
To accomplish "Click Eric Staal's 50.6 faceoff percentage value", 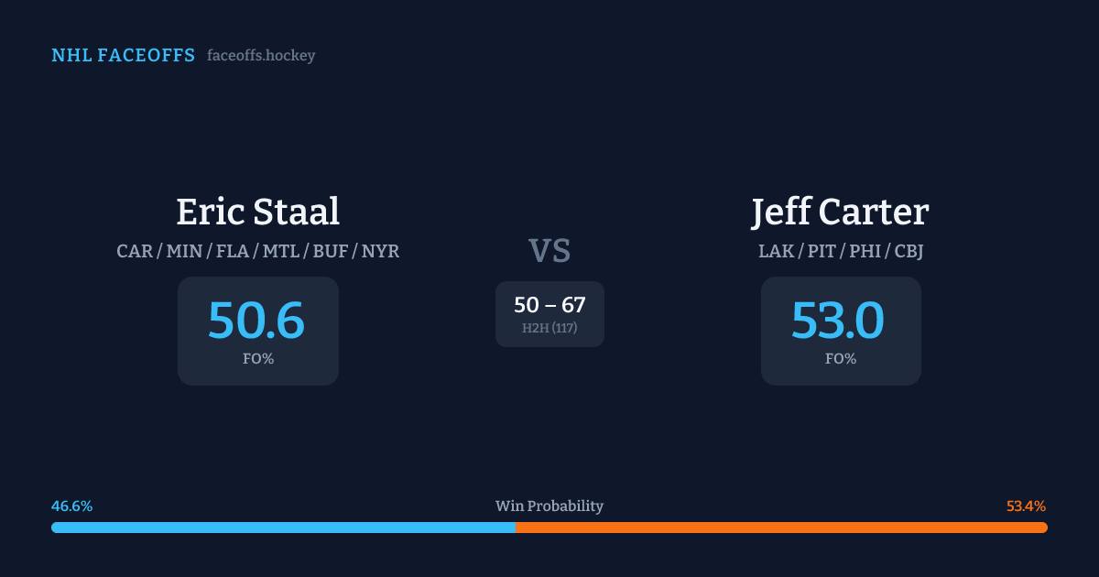I will pyautogui.click(x=256, y=320).
